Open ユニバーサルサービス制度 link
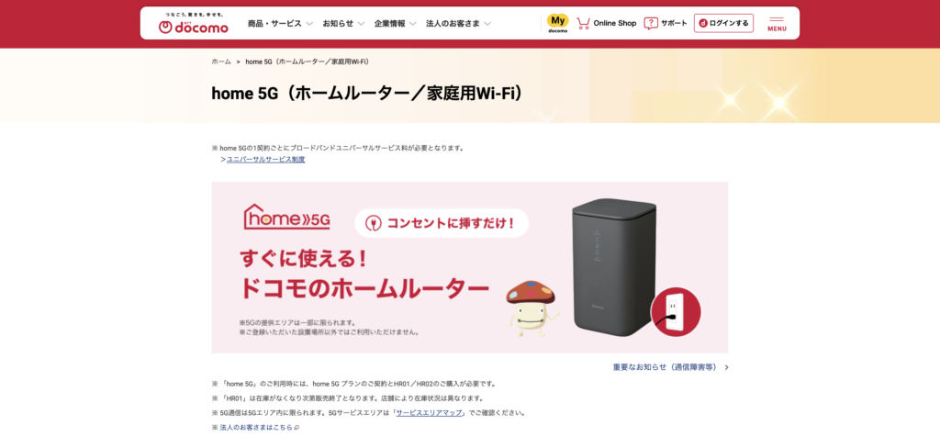Viewport: 940px width, 437px height. pyautogui.click(x=265, y=160)
